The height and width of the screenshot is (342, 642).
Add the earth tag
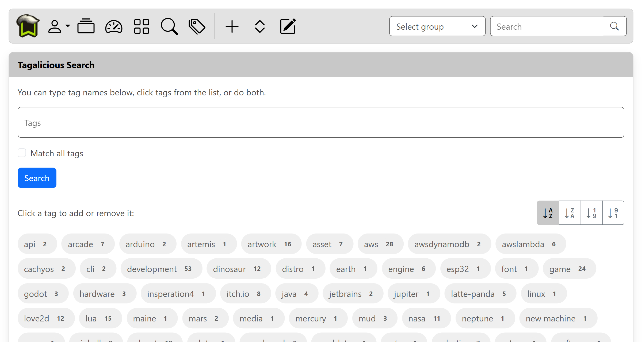[353, 269]
